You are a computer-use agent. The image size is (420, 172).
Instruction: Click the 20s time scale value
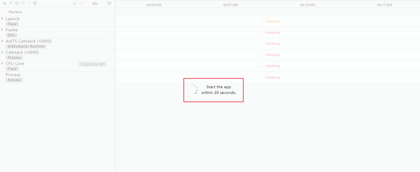coord(95,3)
